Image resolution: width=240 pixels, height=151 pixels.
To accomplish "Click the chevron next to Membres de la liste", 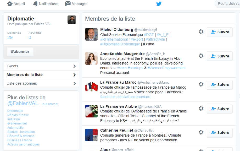I will click(75, 75).
